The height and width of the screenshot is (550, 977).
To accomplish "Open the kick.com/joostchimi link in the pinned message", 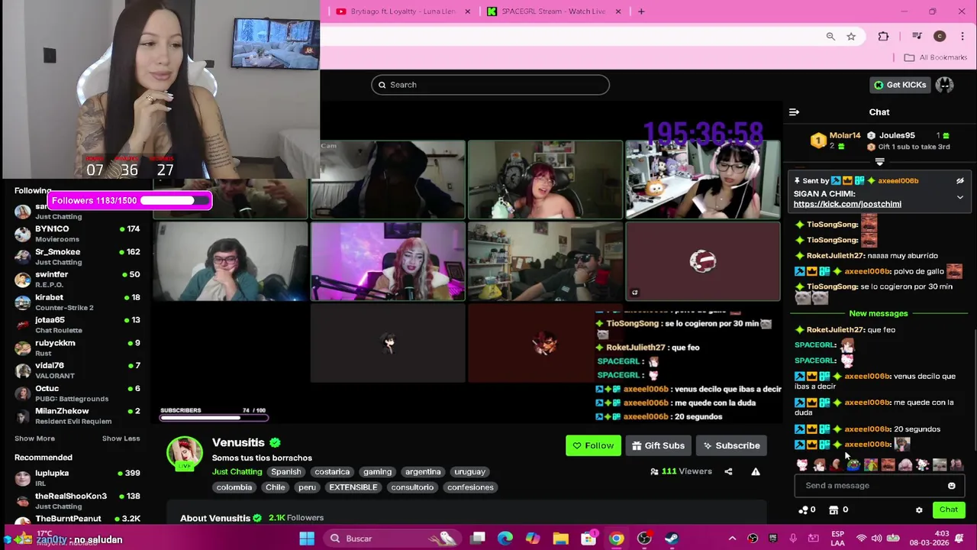I will (x=847, y=204).
